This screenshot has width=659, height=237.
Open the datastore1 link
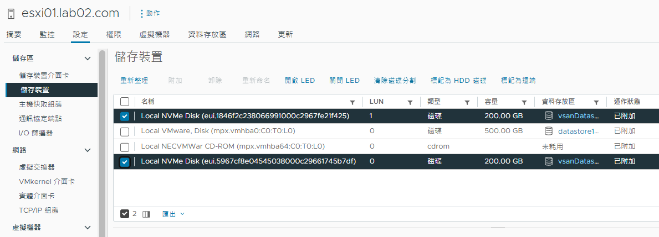578,131
